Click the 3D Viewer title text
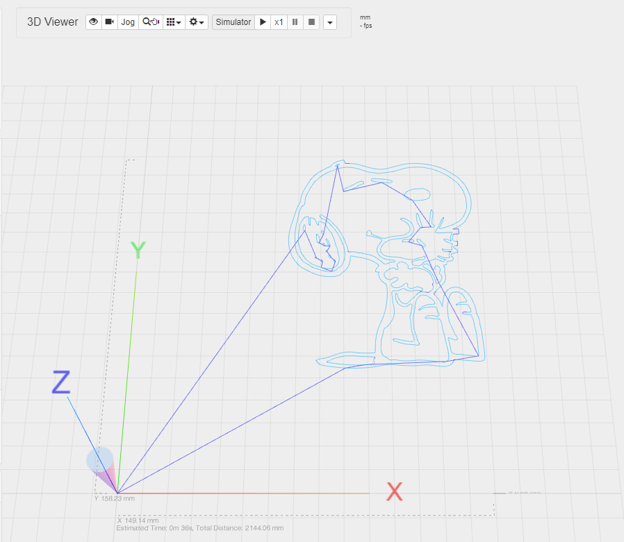 (x=53, y=22)
